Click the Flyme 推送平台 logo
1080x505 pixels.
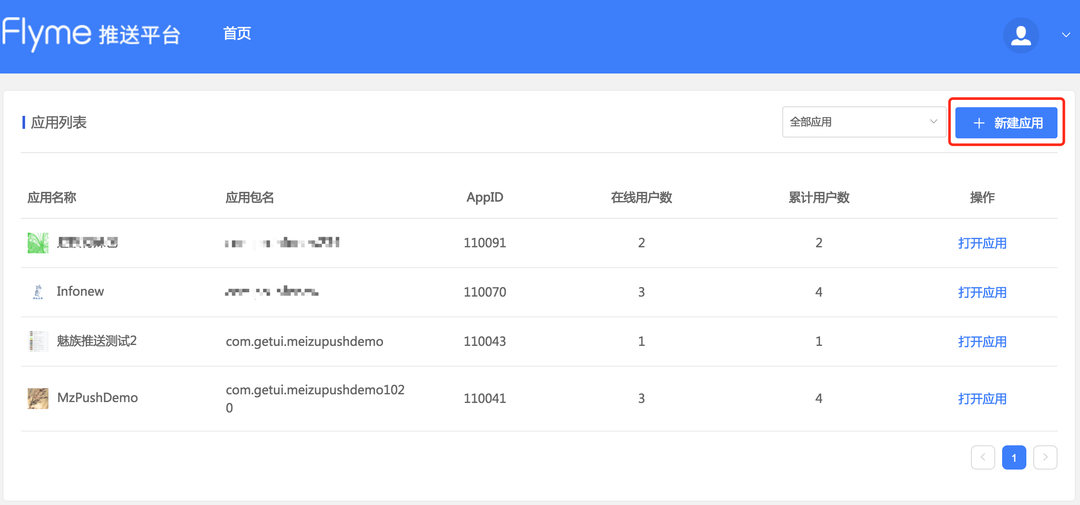[x=91, y=35]
